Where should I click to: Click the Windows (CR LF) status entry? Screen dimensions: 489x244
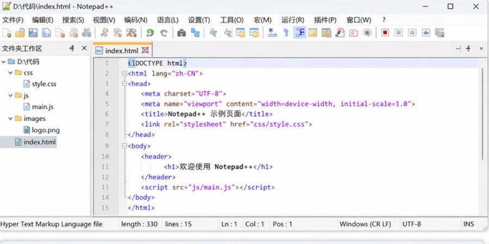pos(365,224)
